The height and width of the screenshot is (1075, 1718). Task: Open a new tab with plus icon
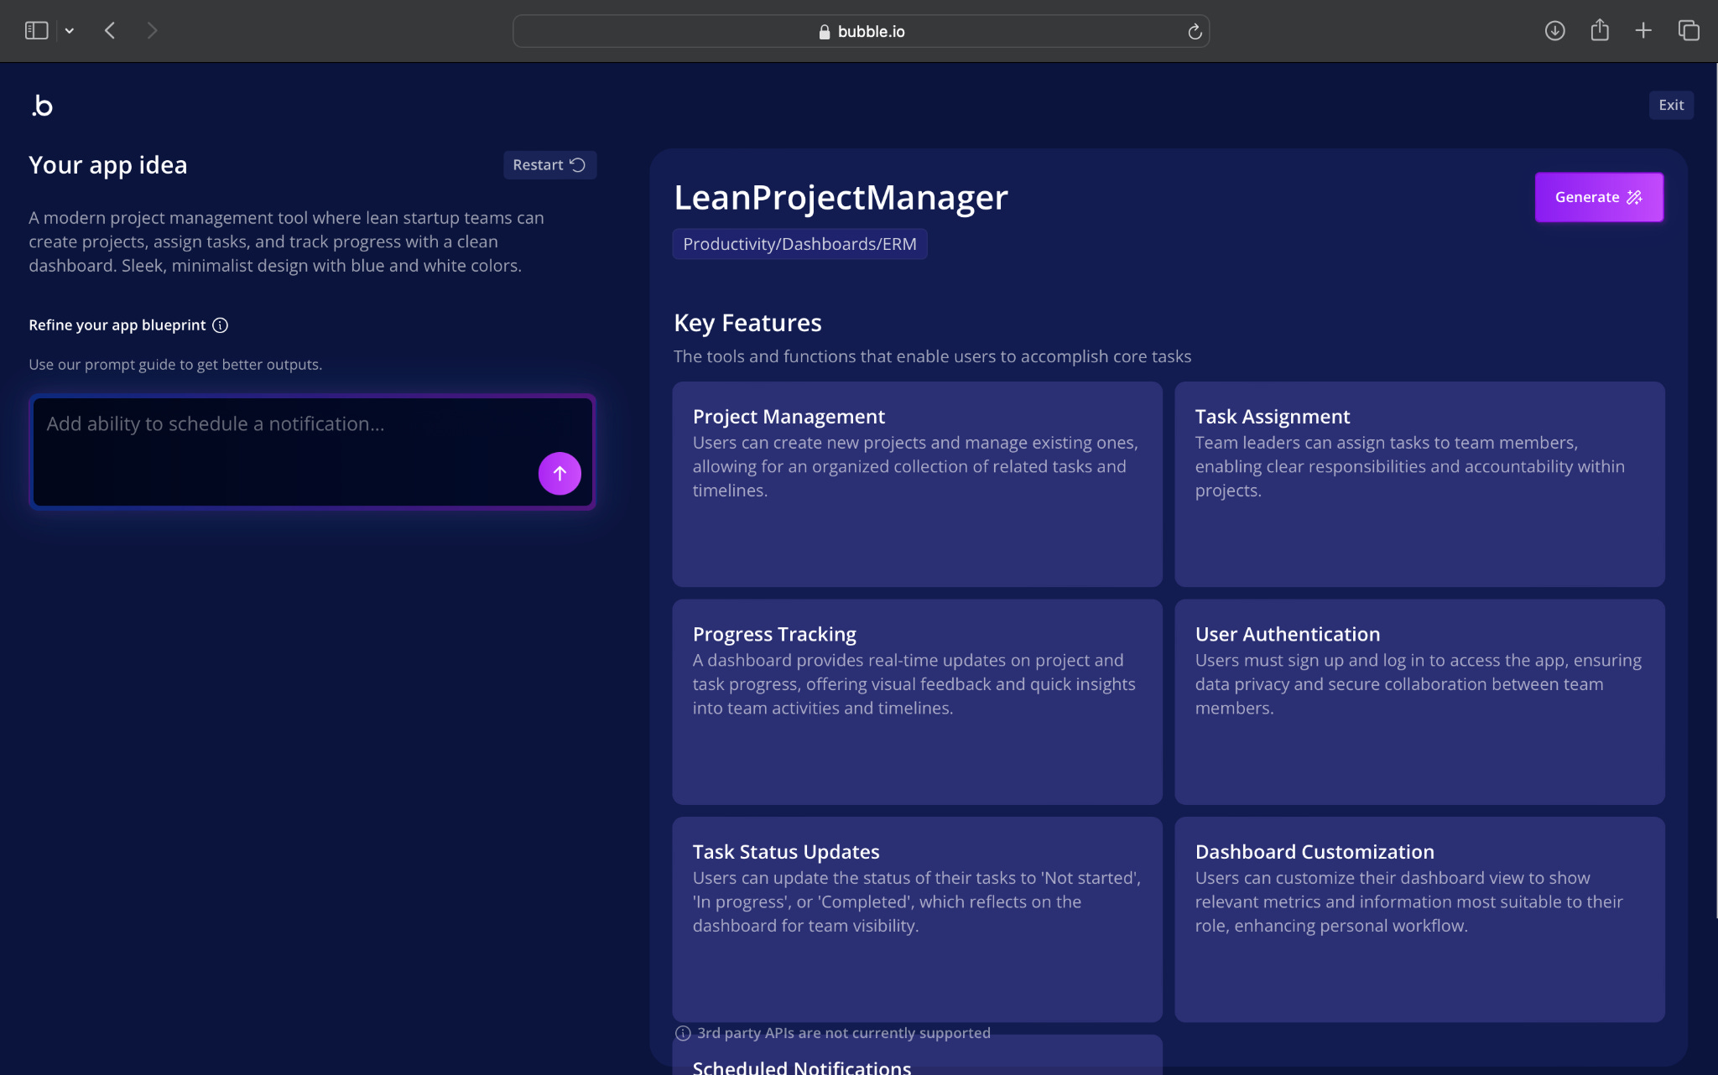(1643, 31)
